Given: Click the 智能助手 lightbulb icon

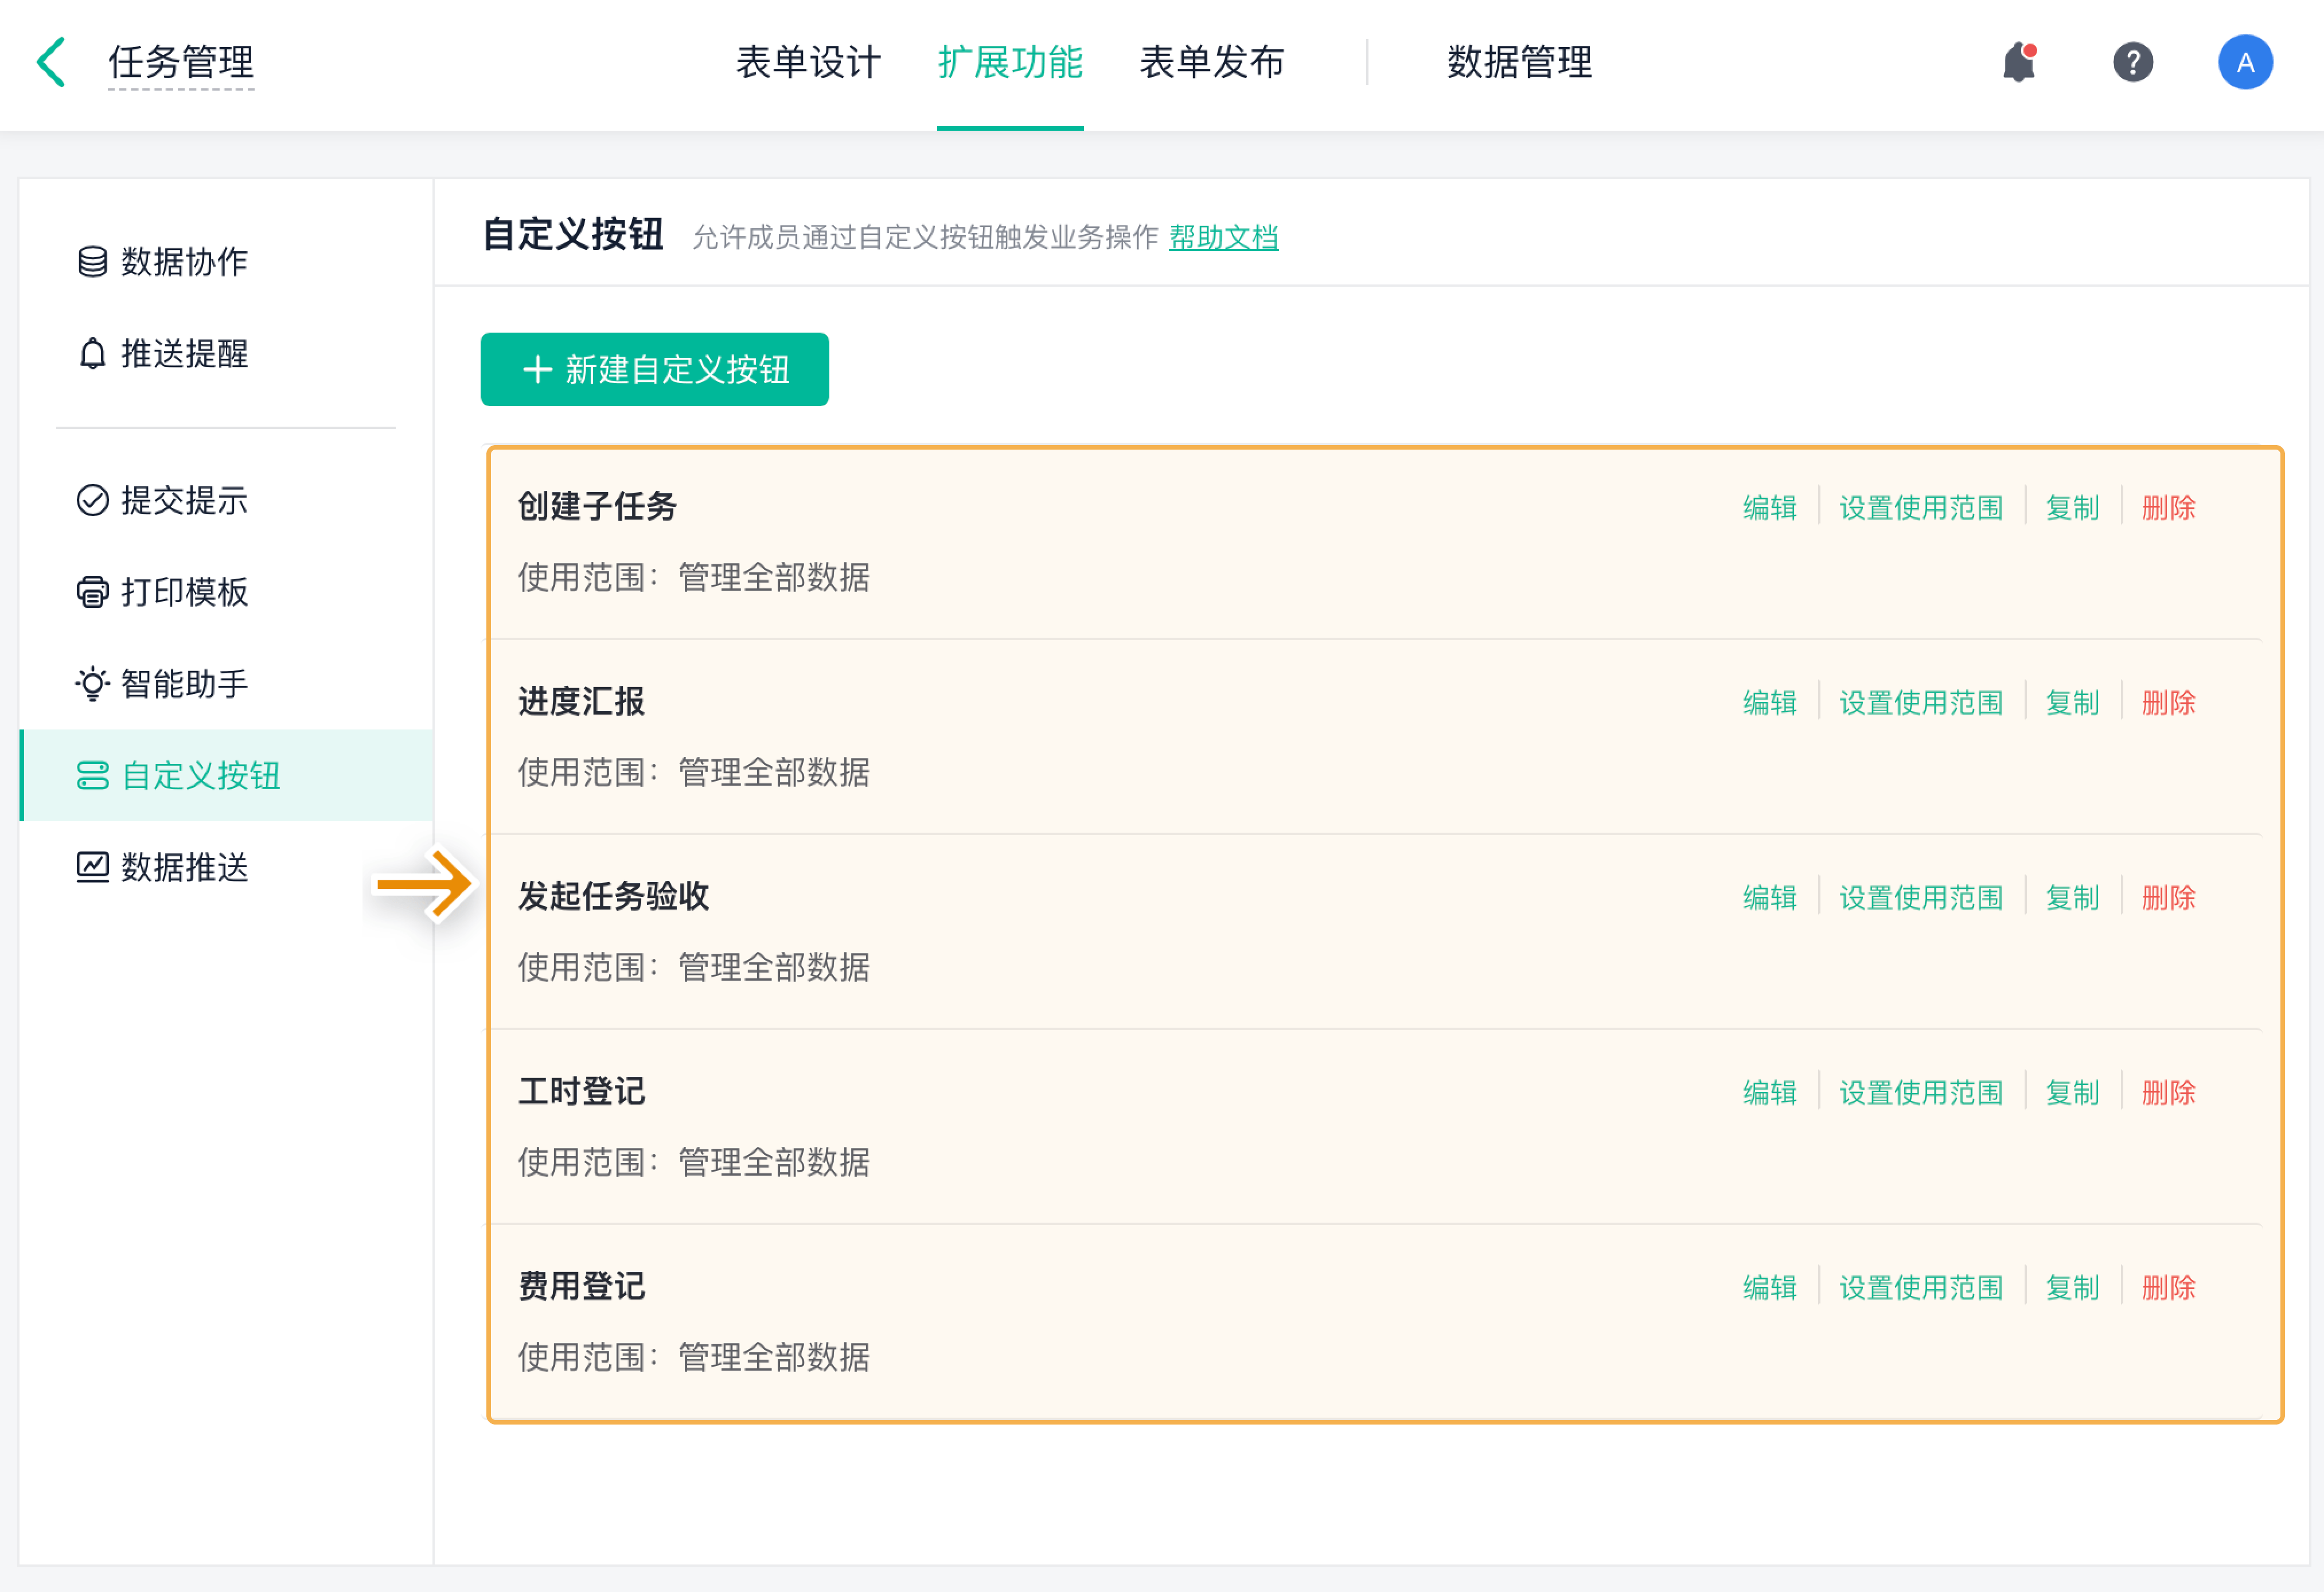Looking at the screenshot, I should (x=92, y=684).
